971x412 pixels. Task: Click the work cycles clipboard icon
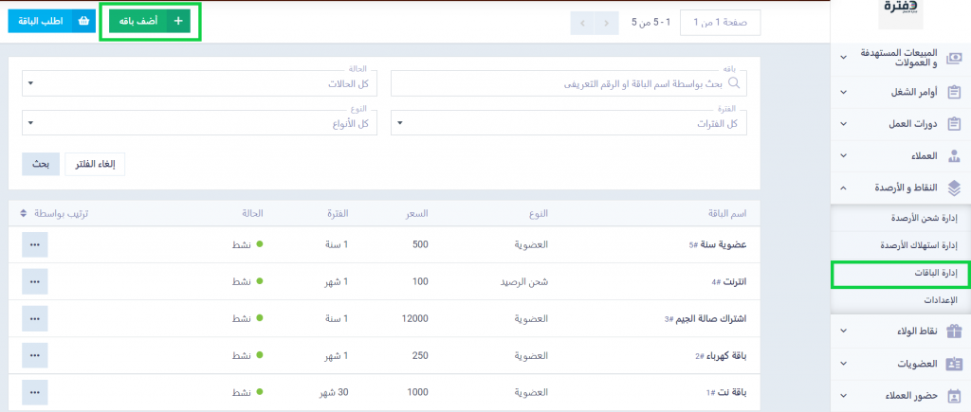point(954,124)
